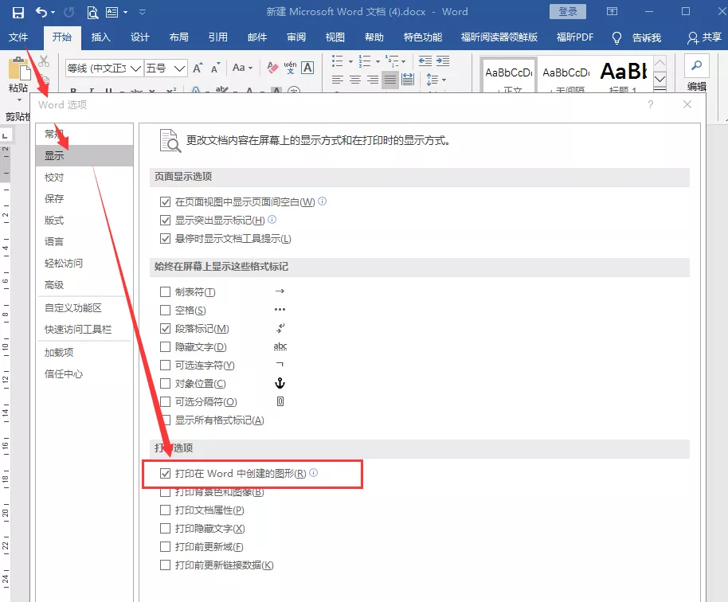The width and height of the screenshot is (728, 602).
Task: Click info icon beside 打印在 Word 中创建的图形
Action: [313, 472]
